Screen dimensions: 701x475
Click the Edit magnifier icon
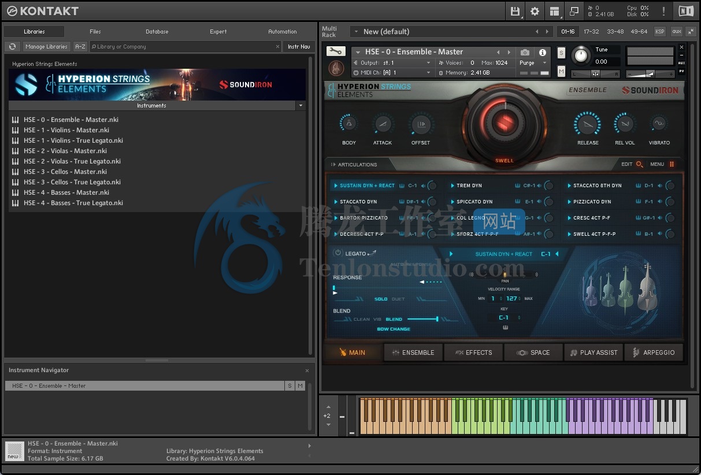639,164
